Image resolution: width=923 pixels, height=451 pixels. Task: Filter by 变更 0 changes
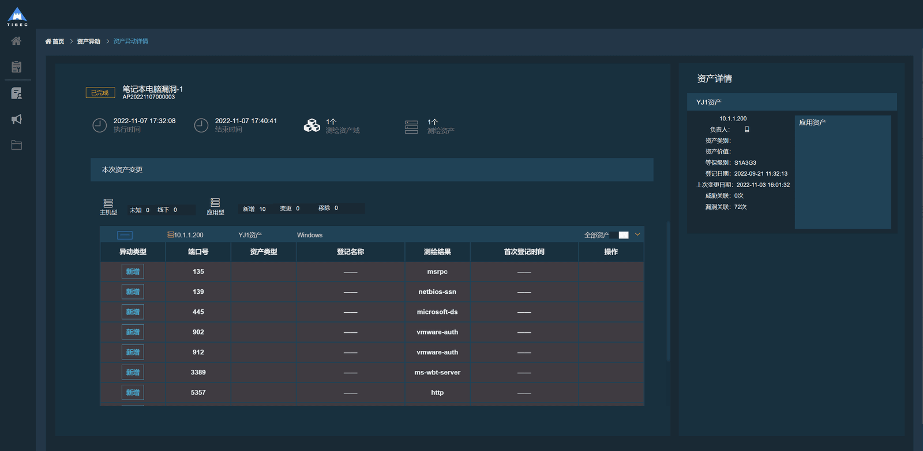click(290, 209)
